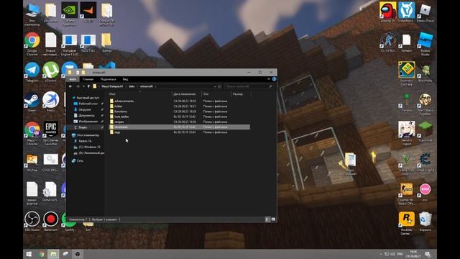
Task: Launch Epic Games Launcher shortcut
Action: 51,133
